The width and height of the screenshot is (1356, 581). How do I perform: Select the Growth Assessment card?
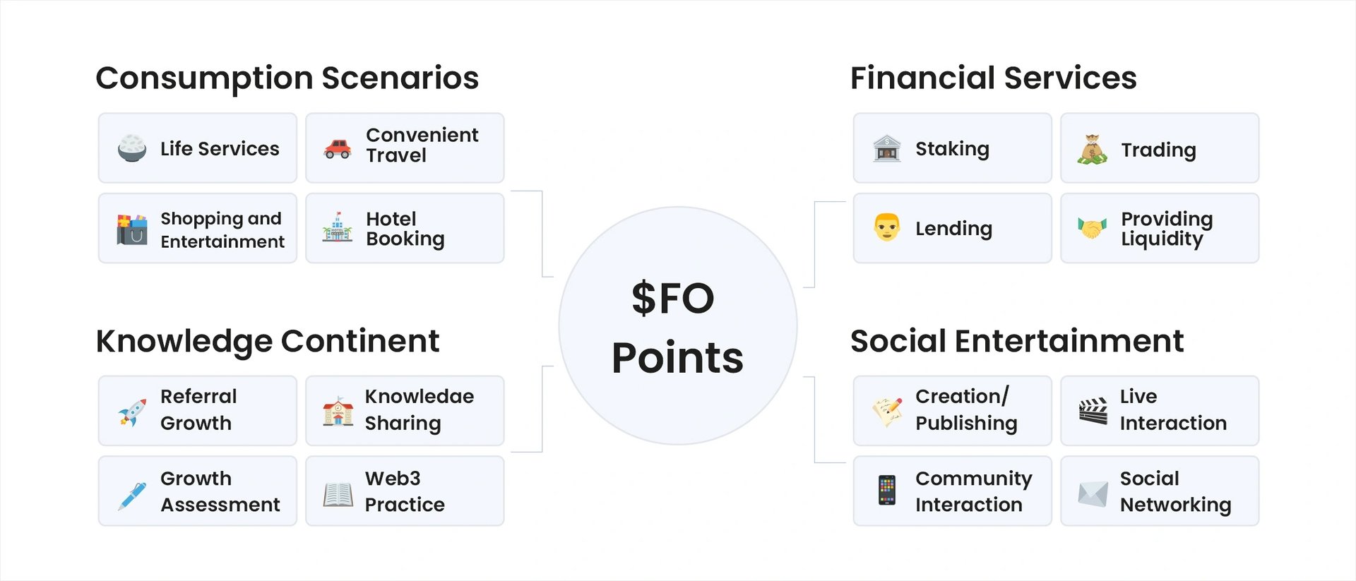[x=198, y=491]
